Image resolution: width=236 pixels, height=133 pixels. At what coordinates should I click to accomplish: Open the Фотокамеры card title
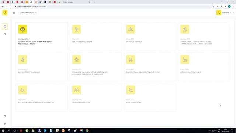coord(196,43)
